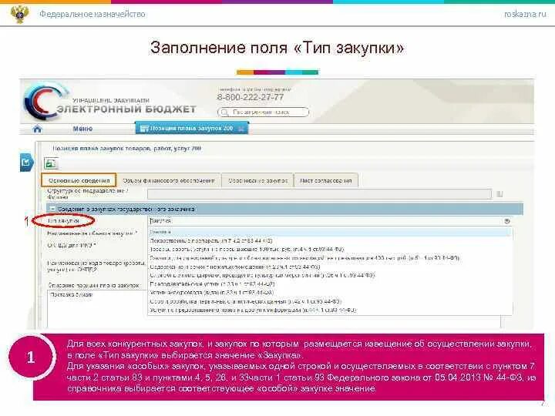Click the Федеральное казначейство header text
Screen dimensions: 555x416
tap(92, 14)
